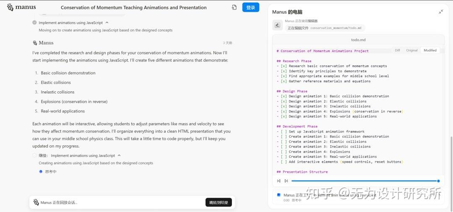Screen dimensions: 453x212
Task: Switch to the Original view tab
Action: coord(411,50)
